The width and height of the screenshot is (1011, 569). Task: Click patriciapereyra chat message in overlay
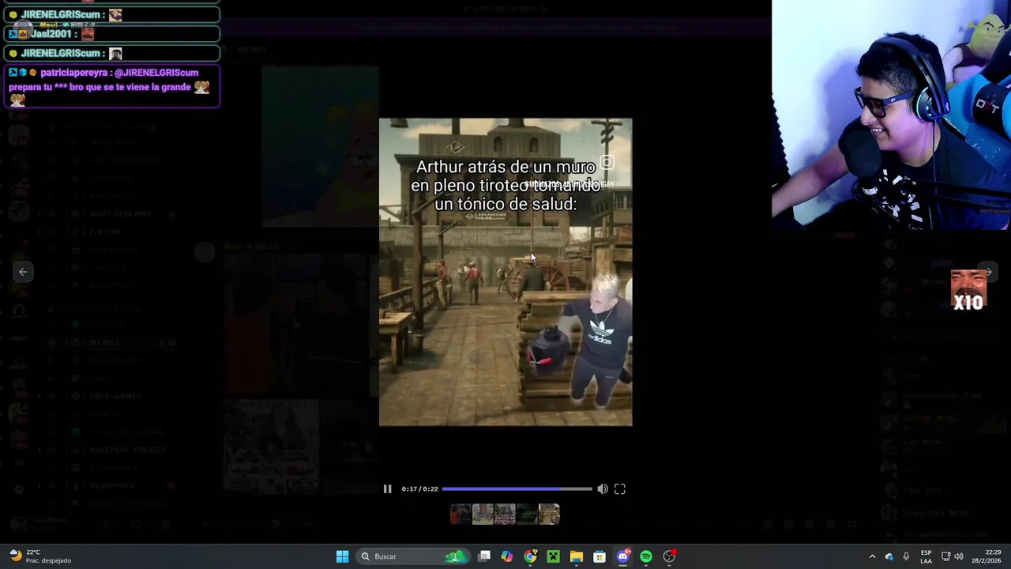click(111, 86)
